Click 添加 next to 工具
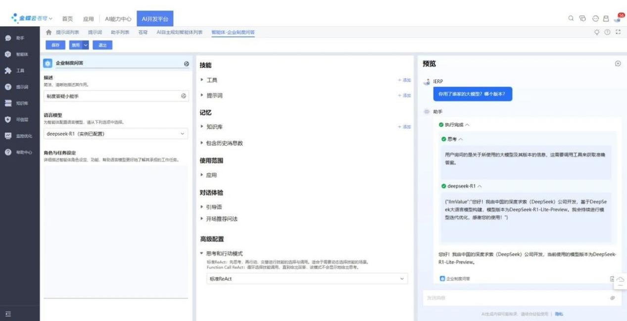This screenshot has height=321, width=627. point(404,80)
